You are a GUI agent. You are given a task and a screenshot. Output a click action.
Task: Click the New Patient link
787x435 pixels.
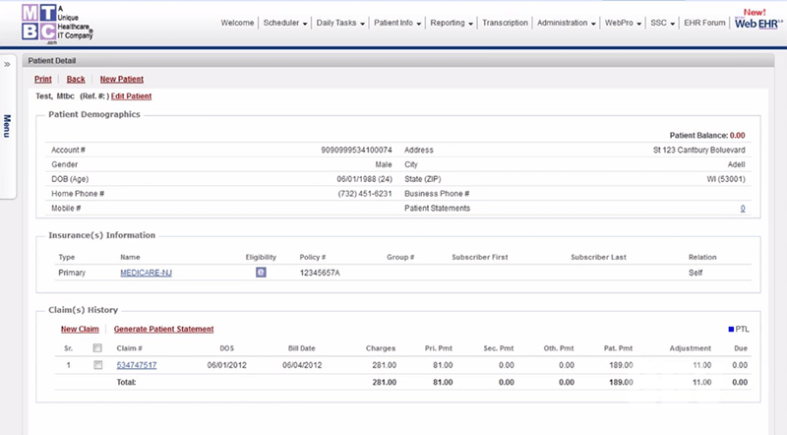[x=121, y=78]
